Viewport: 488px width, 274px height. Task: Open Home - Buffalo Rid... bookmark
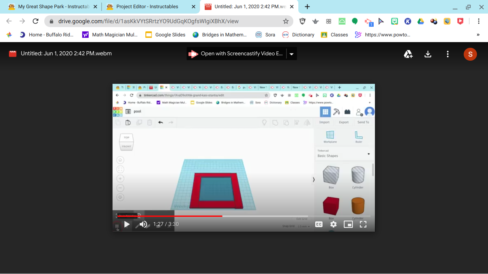[x=46, y=35]
